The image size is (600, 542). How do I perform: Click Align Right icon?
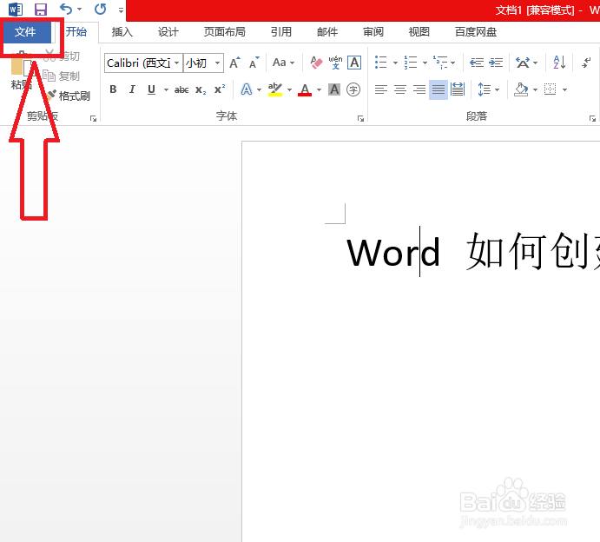click(419, 90)
